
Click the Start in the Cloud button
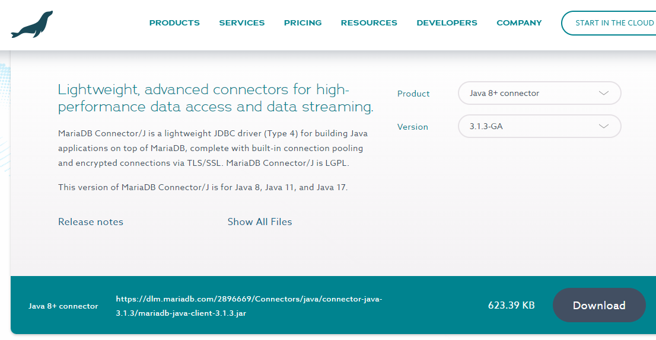609,23
